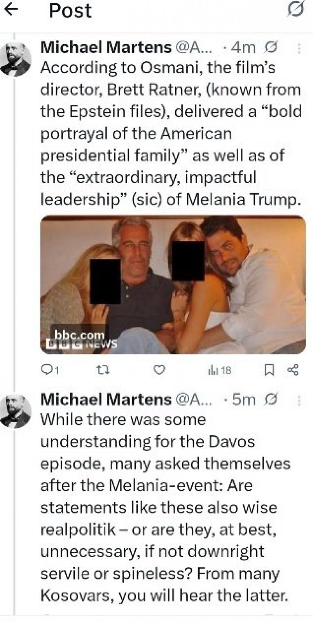Screen dimensions: 313x623
Task: Click the 5m timestamp
Action: [x=243, y=399]
